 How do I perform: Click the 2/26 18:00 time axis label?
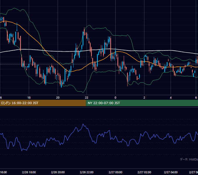point(29,172)
